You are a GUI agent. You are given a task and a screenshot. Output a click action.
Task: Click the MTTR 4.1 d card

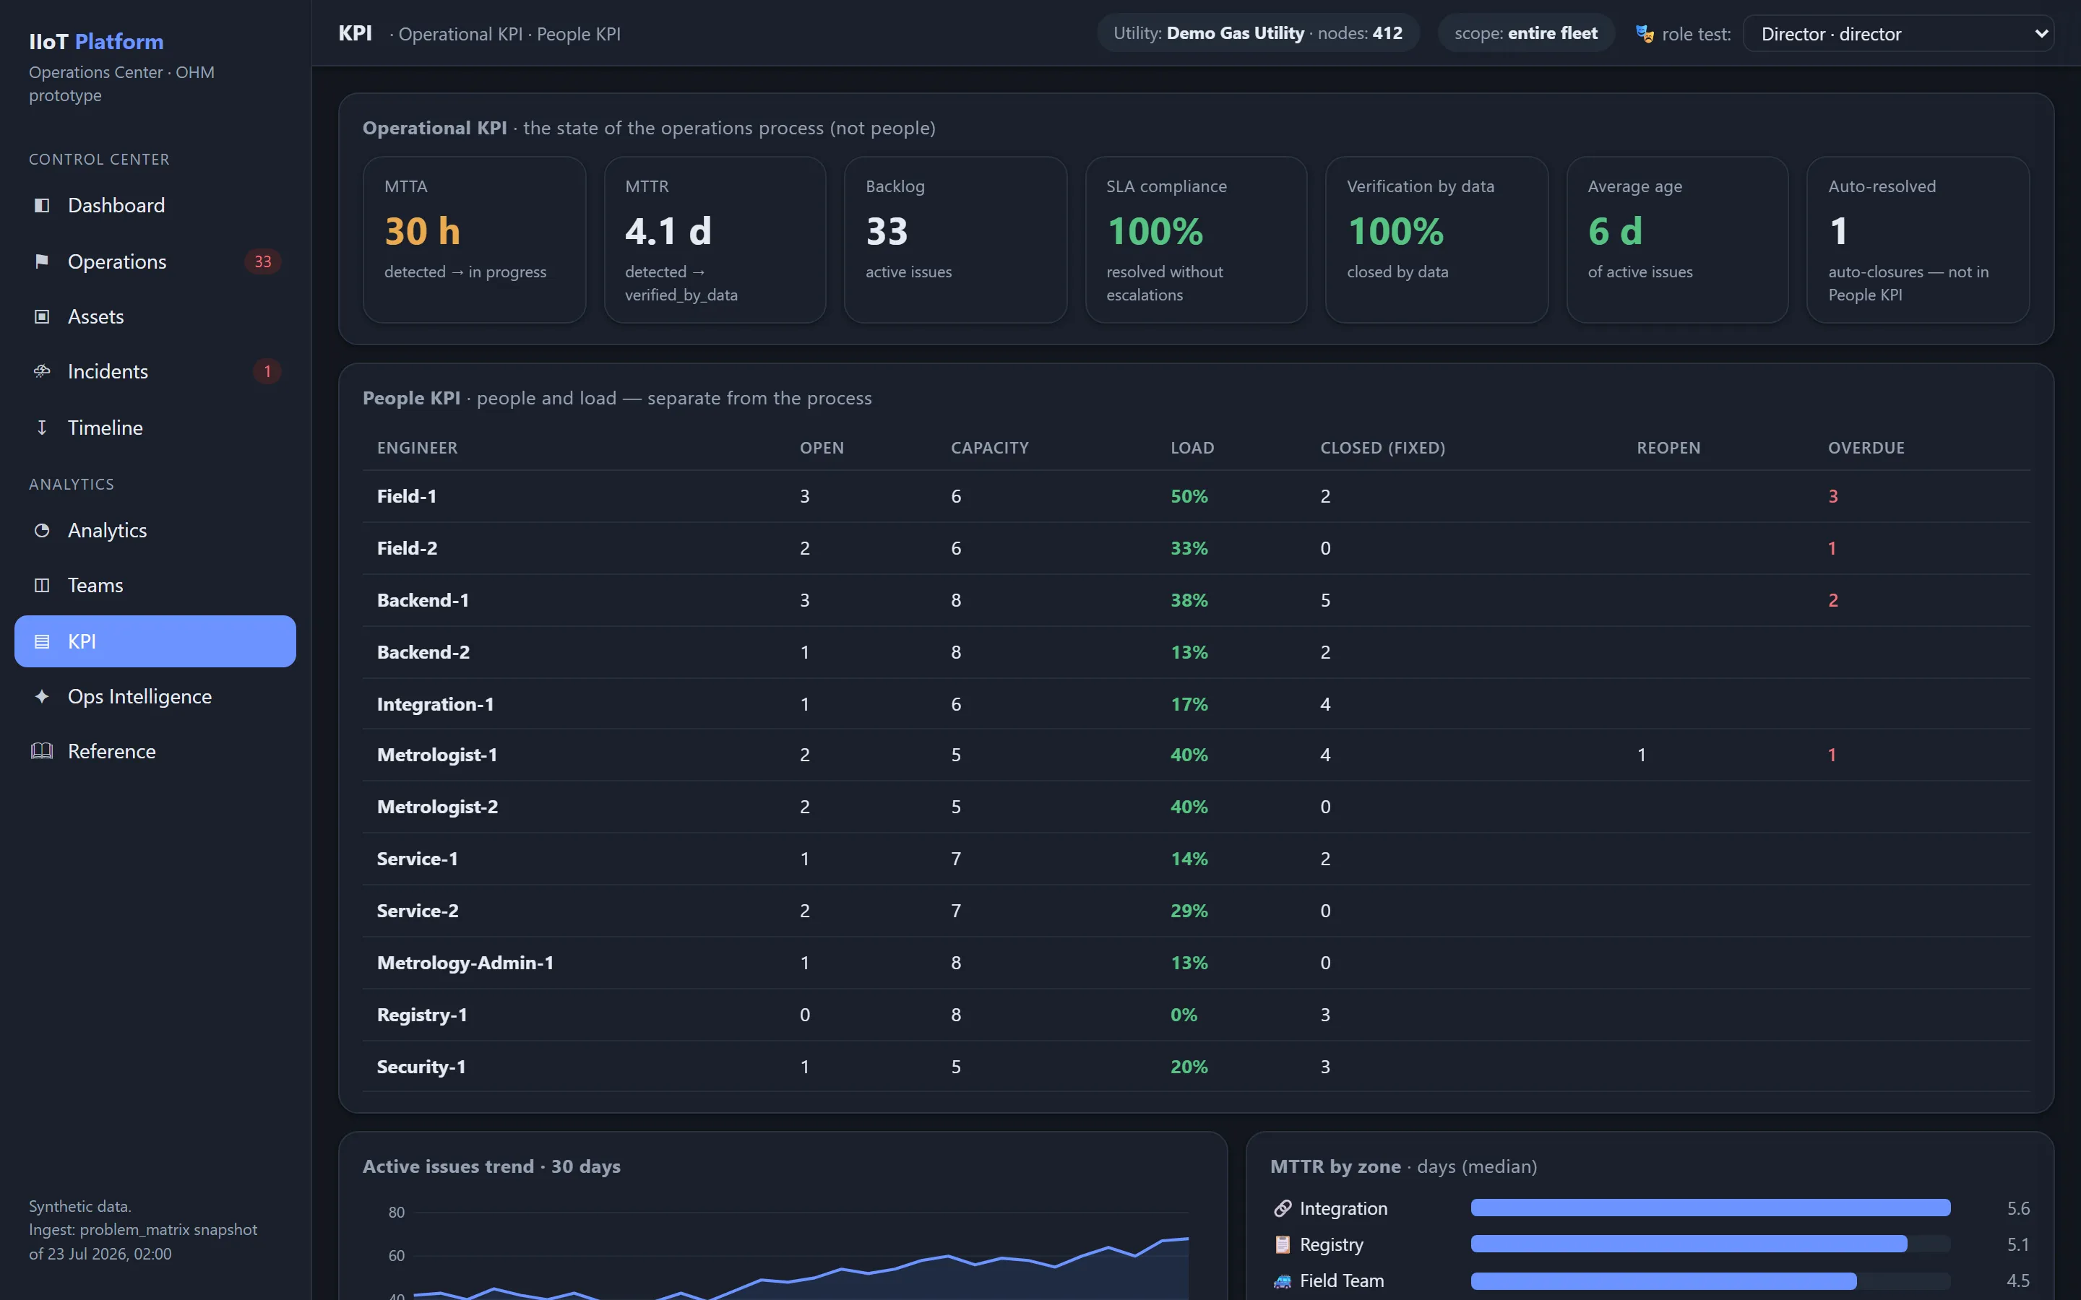click(x=715, y=240)
